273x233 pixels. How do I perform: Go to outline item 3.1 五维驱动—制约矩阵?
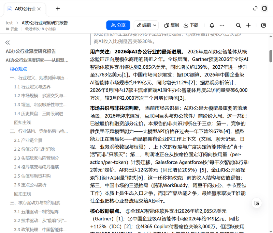point(37,212)
